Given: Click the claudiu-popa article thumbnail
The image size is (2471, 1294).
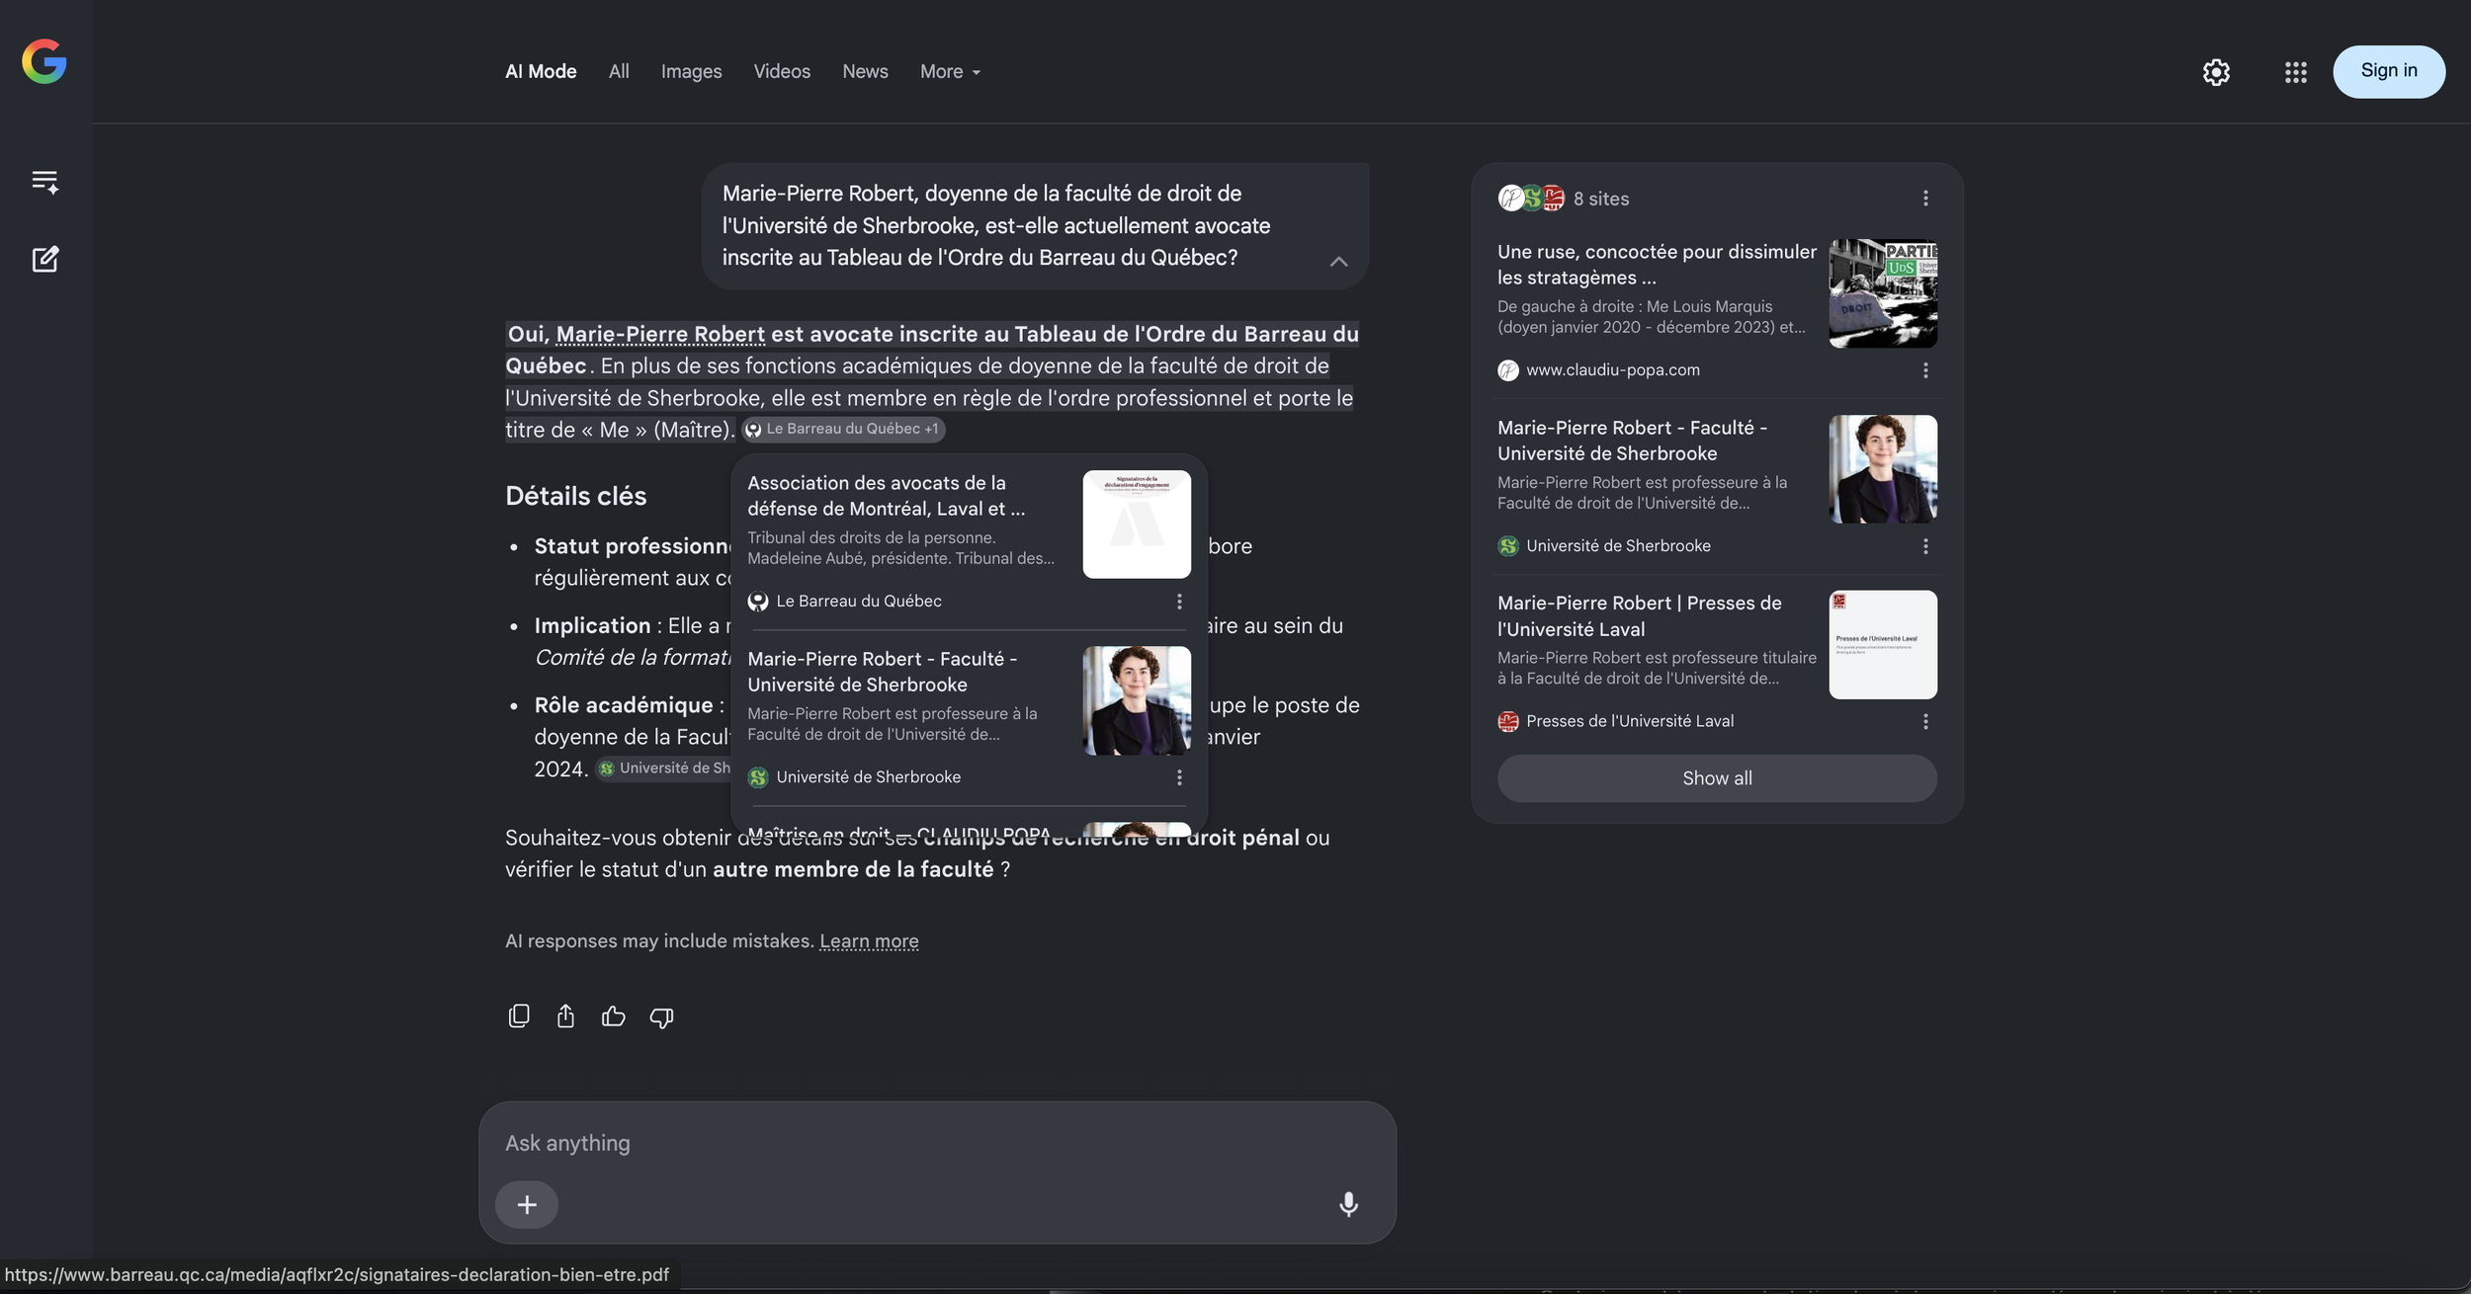Looking at the screenshot, I should click(x=1883, y=293).
